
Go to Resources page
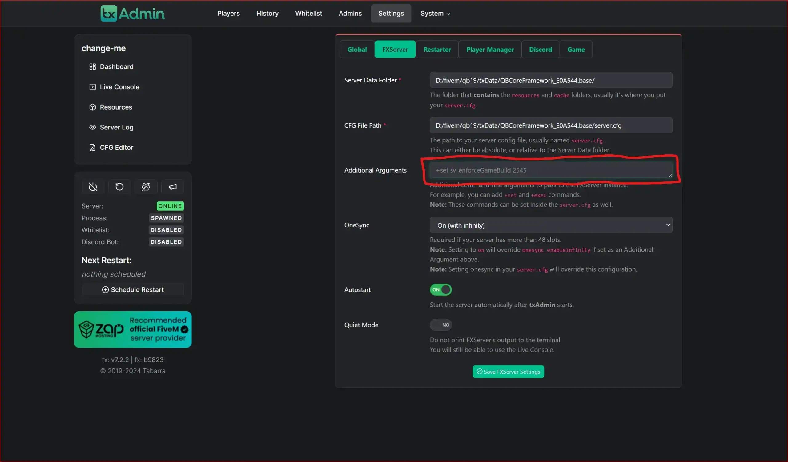(116, 107)
